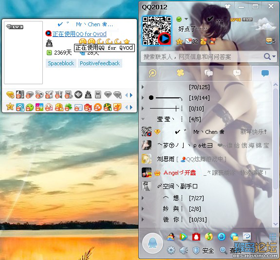Screen dimensions: 280x260
Task: Open link 正在使用QQ for Qvod
Action: click(x=79, y=34)
